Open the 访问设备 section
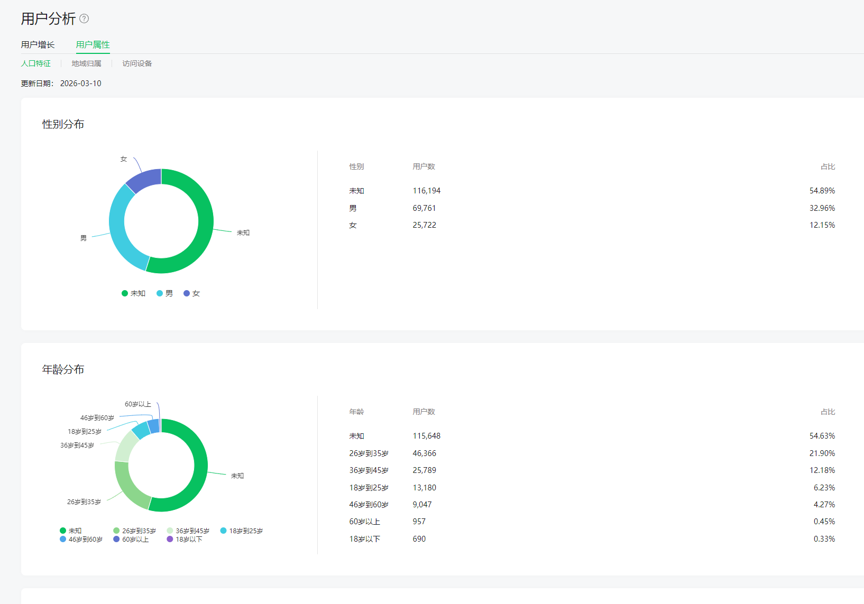Screen dimensions: 864x604 click(137, 63)
